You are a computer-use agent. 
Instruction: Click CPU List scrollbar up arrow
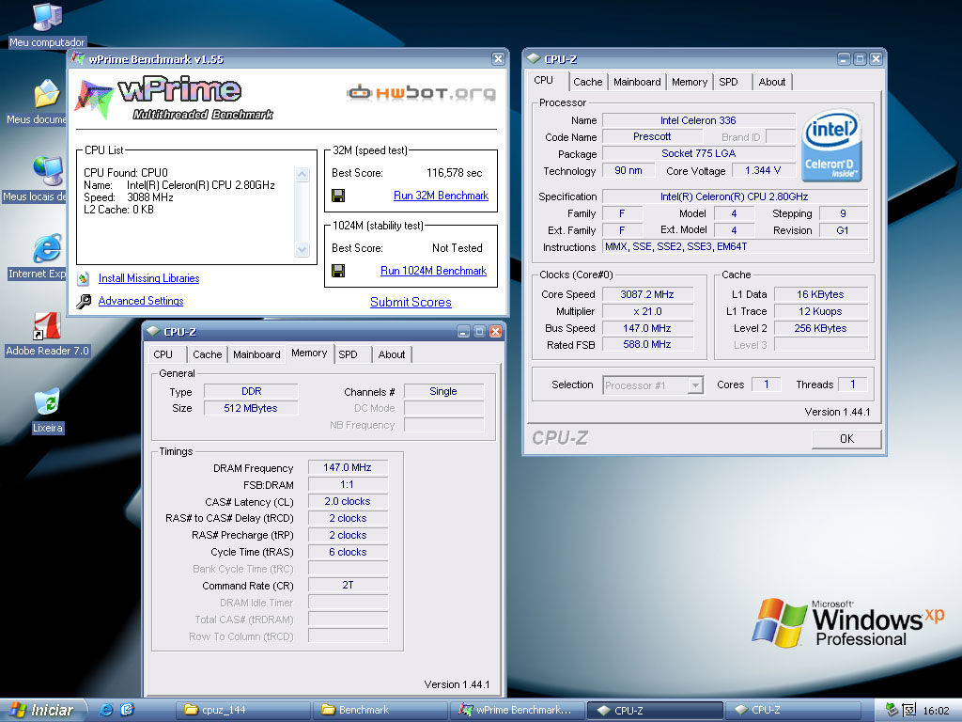click(302, 174)
